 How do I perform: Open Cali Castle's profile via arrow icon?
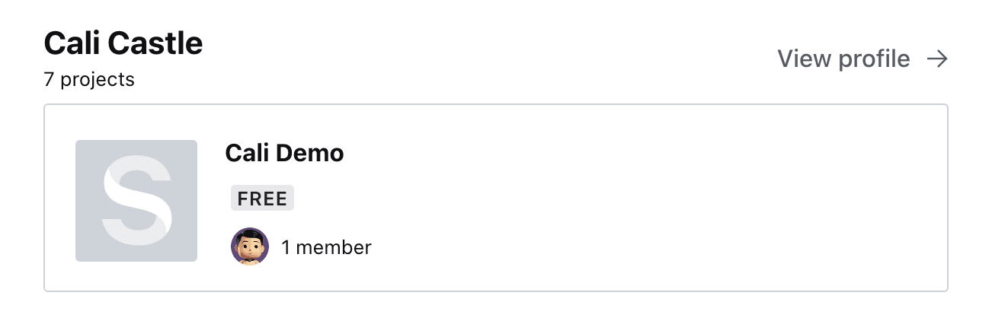point(937,59)
